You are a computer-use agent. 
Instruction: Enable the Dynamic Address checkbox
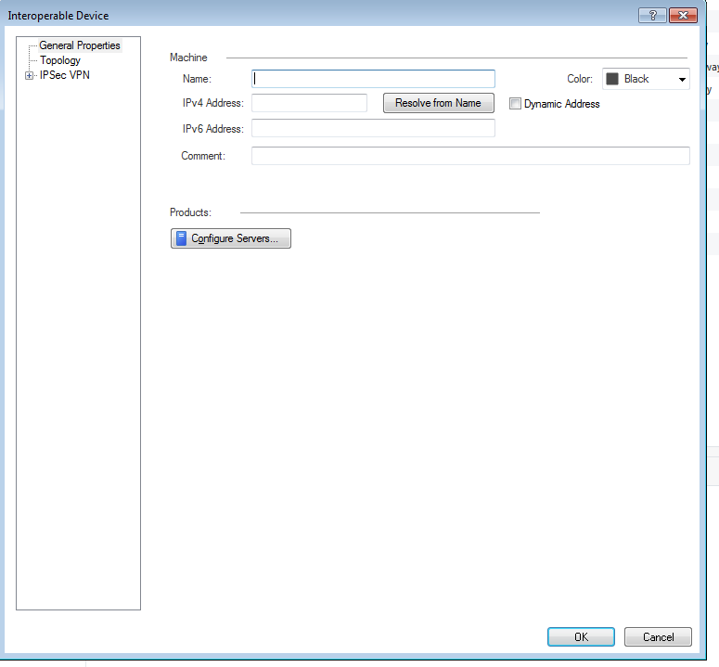[x=515, y=104]
